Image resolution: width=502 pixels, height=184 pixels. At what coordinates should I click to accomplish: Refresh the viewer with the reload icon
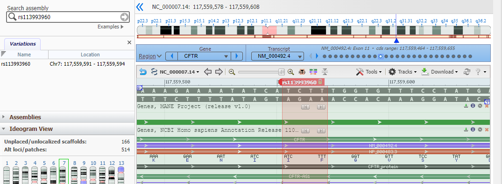467,72
